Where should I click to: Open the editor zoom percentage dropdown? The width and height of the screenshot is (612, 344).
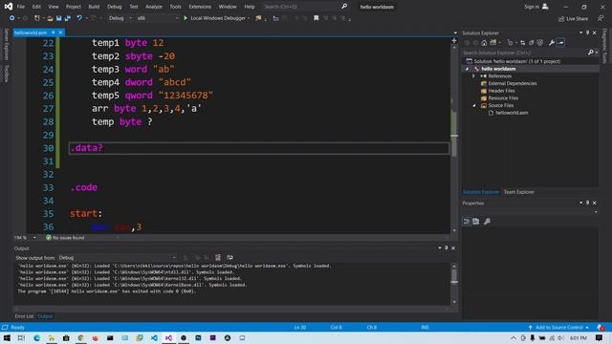click(x=34, y=238)
